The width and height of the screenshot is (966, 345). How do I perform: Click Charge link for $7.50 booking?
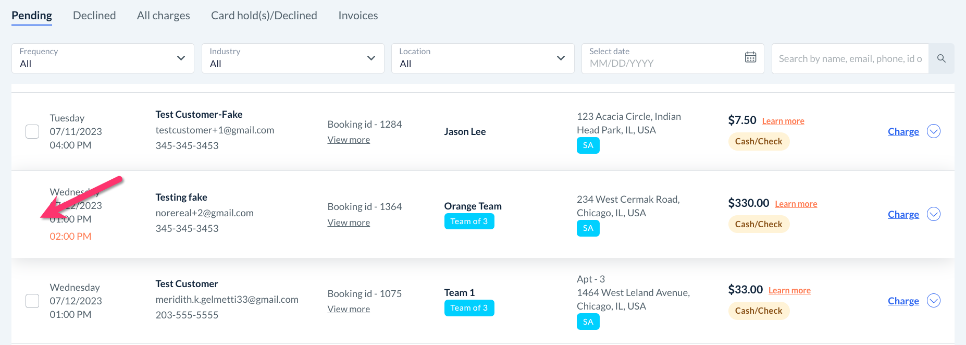tap(903, 131)
